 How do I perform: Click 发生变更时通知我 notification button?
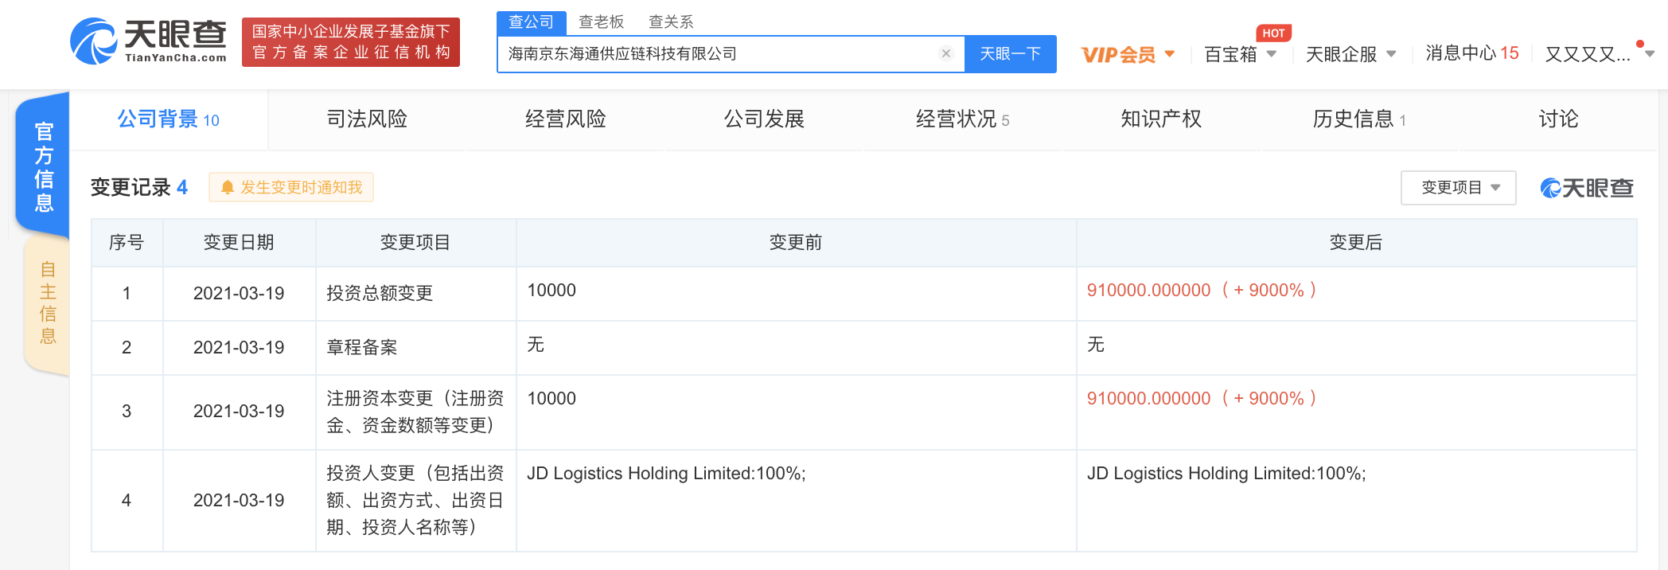coord(290,187)
